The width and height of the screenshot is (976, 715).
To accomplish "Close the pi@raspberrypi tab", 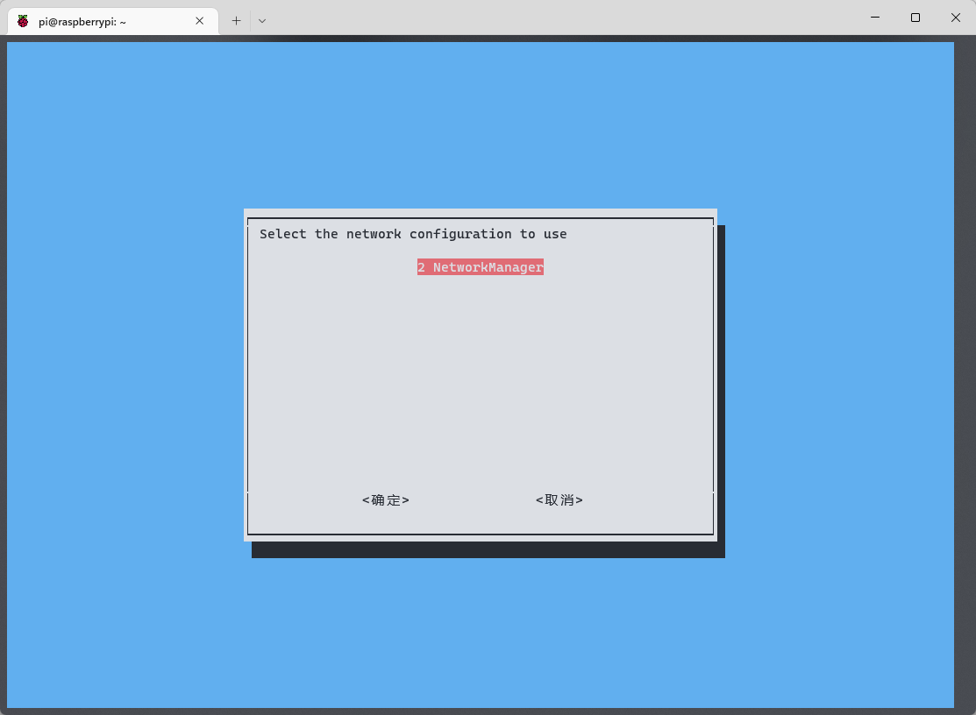I will (x=200, y=21).
